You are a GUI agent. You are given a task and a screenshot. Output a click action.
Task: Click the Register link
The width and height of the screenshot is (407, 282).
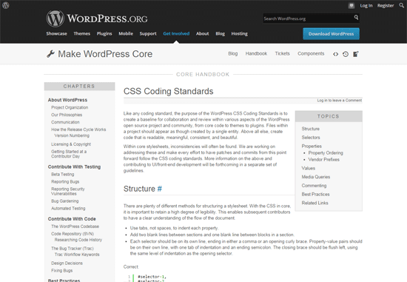(386, 5)
